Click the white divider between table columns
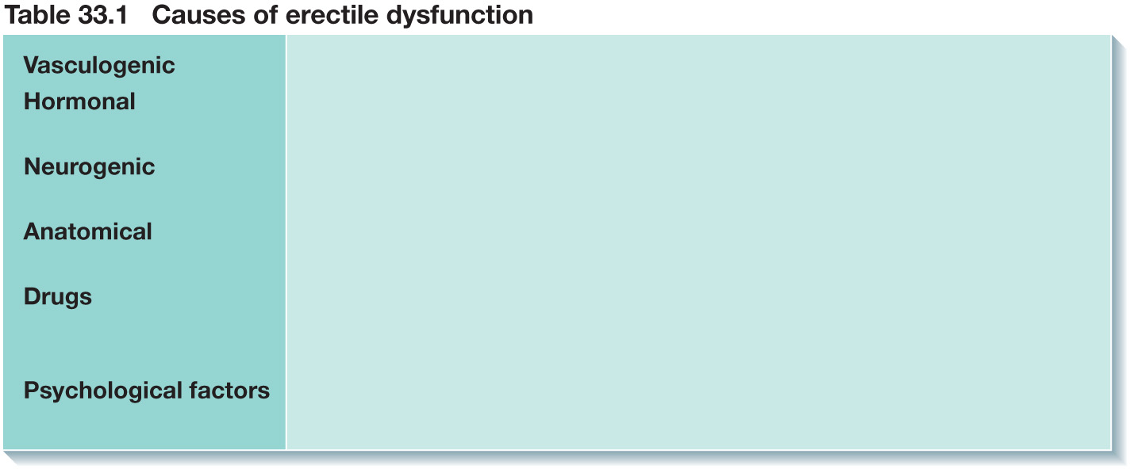The width and height of the screenshot is (1130, 469). click(x=286, y=242)
